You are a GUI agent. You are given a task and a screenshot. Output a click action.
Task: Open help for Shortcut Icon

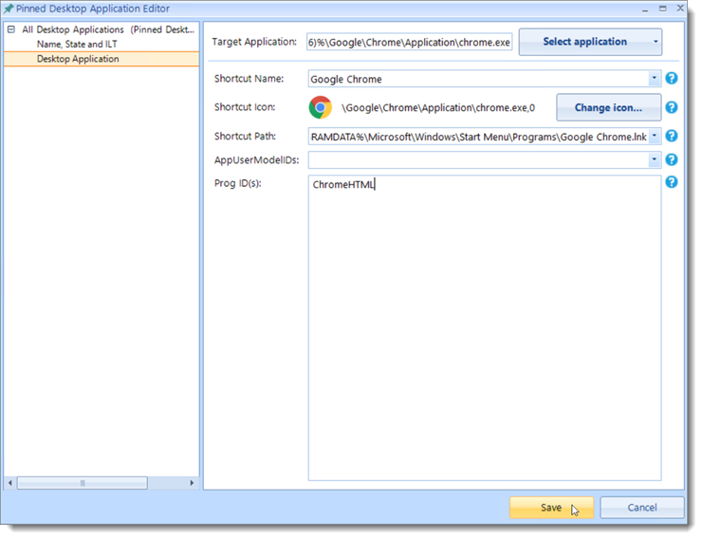click(671, 107)
